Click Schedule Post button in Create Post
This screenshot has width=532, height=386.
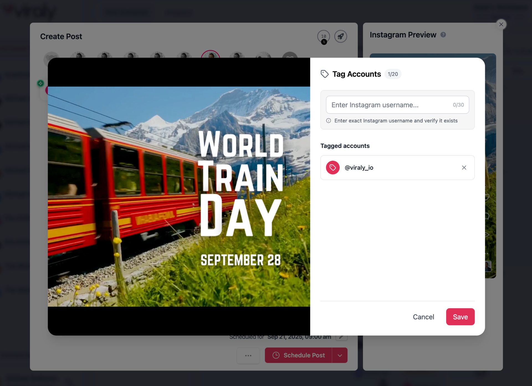pyautogui.click(x=298, y=355)
